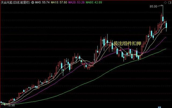Click the diamond marker icon at top right
The image size is (172, 108).
point(165,3)
